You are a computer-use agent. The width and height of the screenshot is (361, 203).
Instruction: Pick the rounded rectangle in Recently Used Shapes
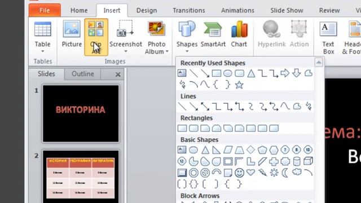[239, 73]
